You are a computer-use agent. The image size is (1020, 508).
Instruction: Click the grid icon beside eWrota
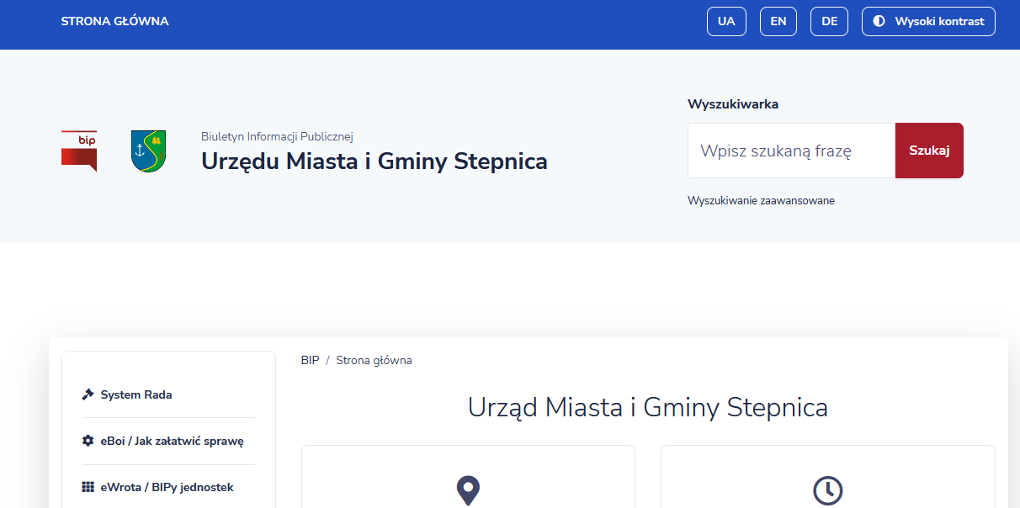pos(88,487)
